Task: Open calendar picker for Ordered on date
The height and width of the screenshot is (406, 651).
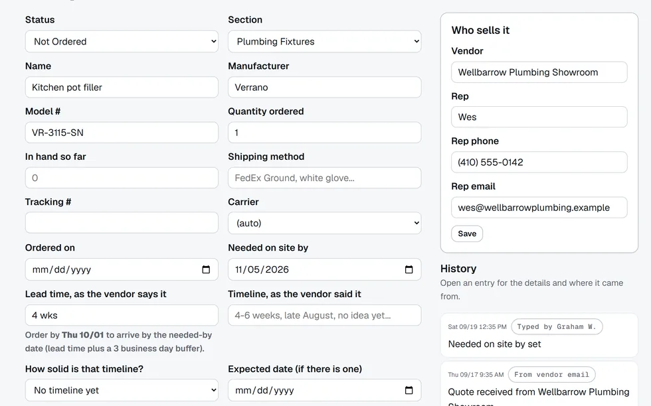Action: pyautogui.click(x=206, y=269)
